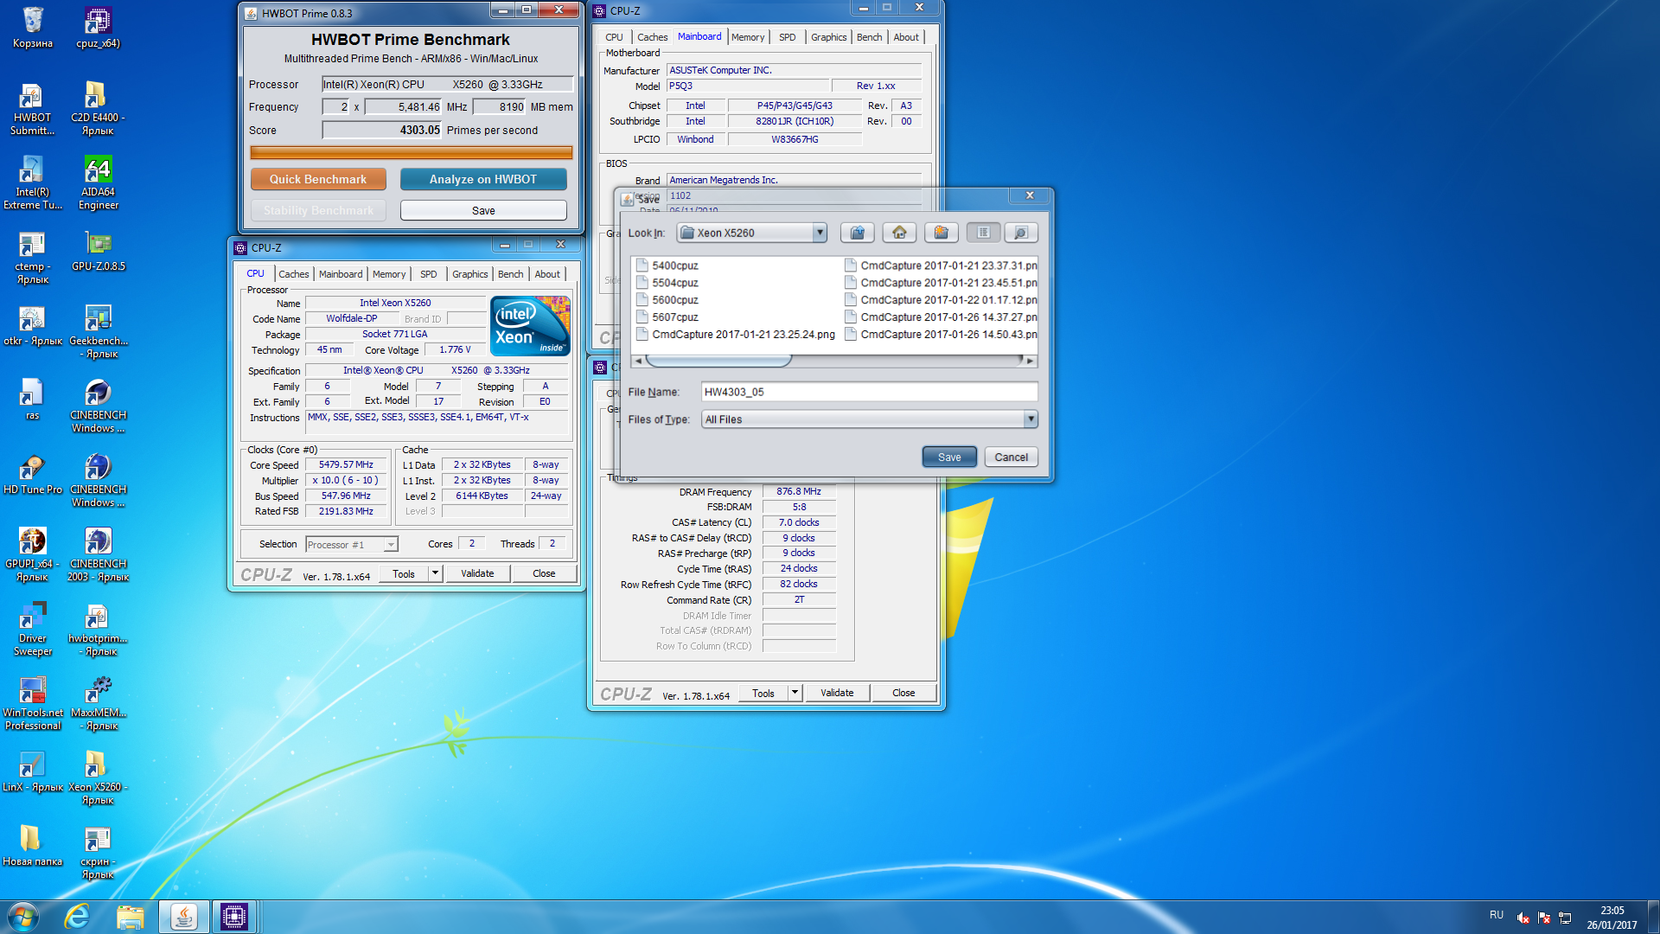Select the Geekbench shortcut desktop icon
This screenshot has width=1660, height=934.
[x=98, y=332]
